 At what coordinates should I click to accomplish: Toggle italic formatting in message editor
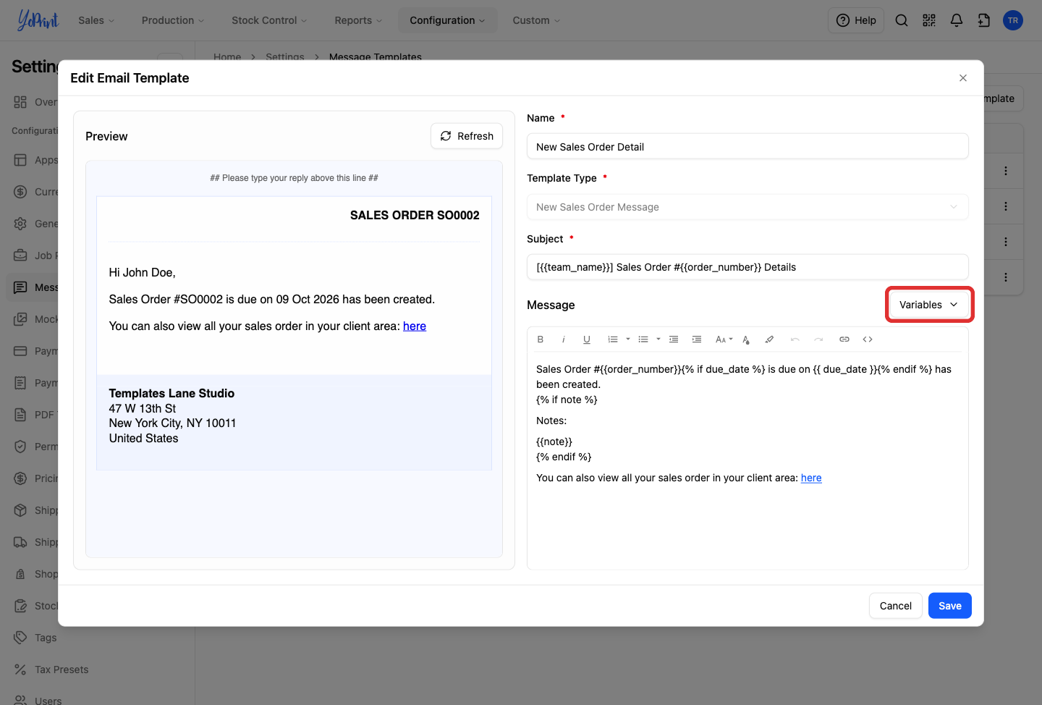tap(563, 339)
